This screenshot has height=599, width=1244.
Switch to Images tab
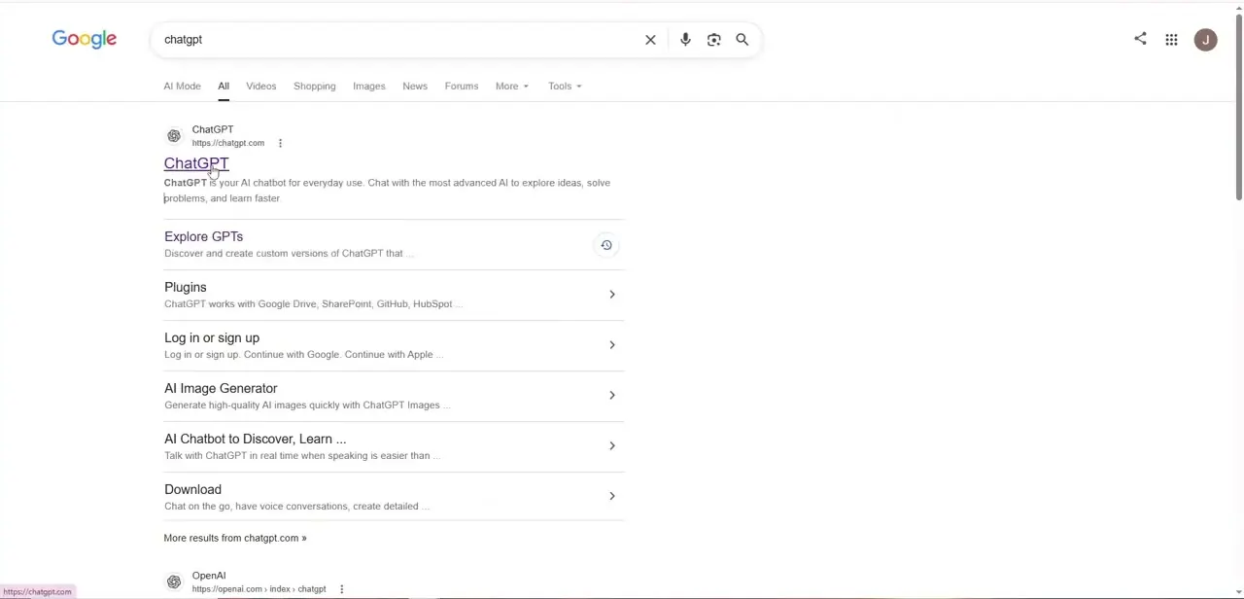click(x=368, y=87)
